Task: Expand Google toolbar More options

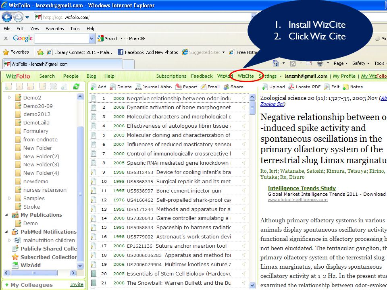Action: click(137, 39)
